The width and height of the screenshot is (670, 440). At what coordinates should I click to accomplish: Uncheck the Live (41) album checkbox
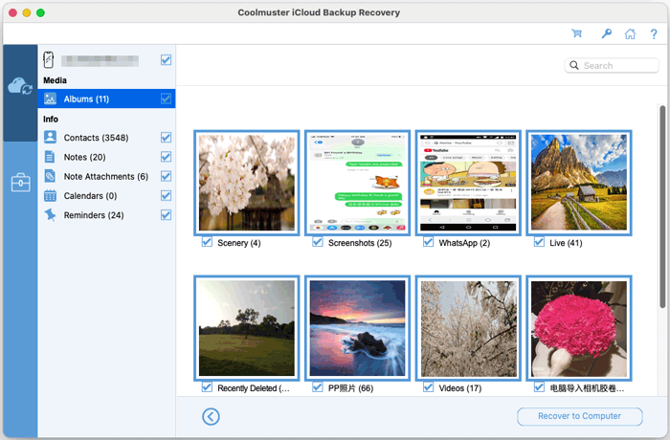(539, 242)
